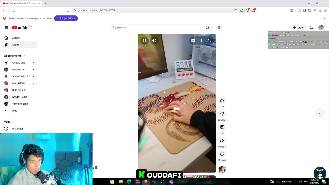Start voice search with microphone icon
The image size is (329, 185).
tap(219, 27)
